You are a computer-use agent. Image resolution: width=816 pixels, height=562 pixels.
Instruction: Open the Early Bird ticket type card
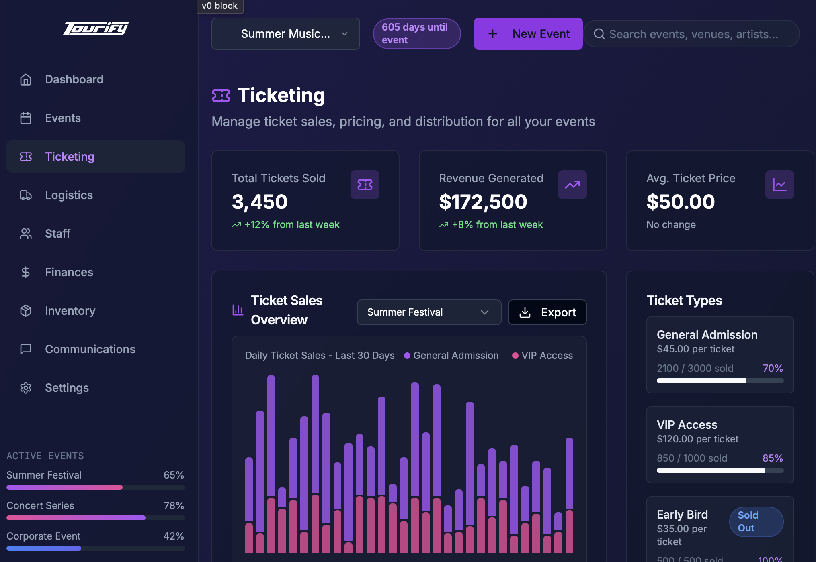tap(720, 529)
